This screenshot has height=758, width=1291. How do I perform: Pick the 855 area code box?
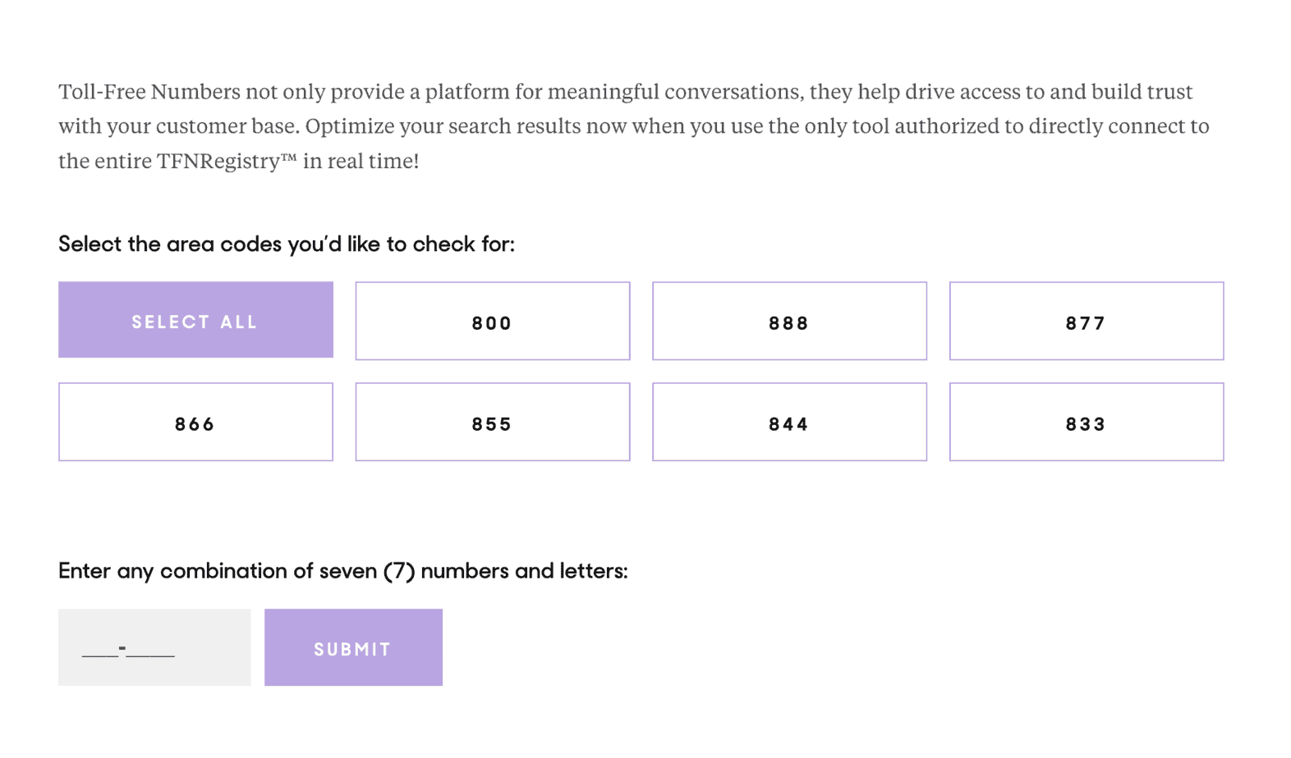click(492, 422)
